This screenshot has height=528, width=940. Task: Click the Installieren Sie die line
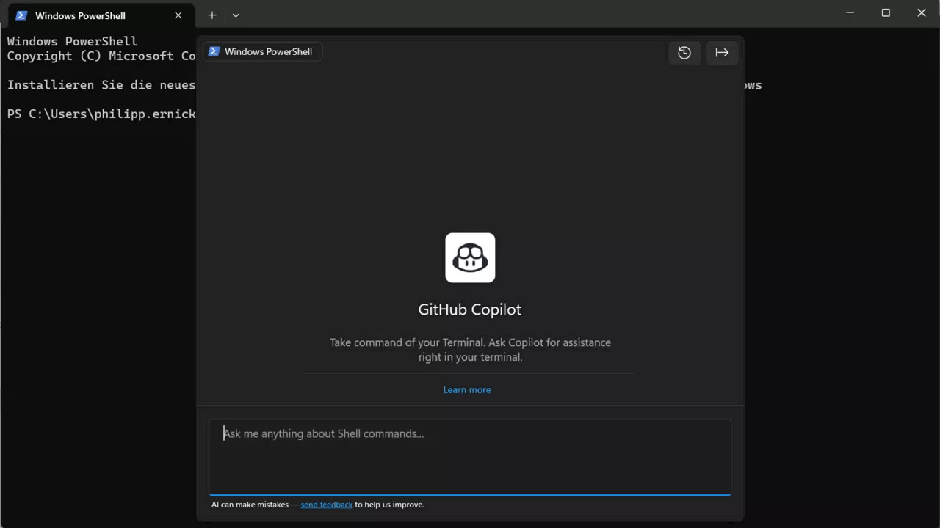click(x=101, y=85)
